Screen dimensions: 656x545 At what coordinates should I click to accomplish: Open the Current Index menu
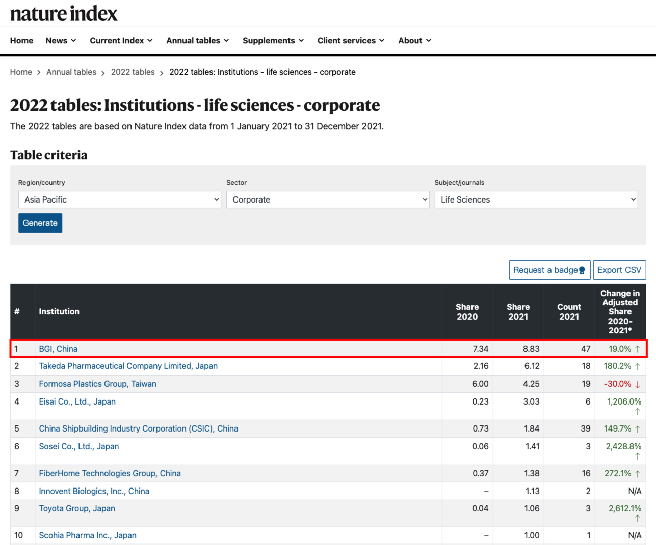121,41
